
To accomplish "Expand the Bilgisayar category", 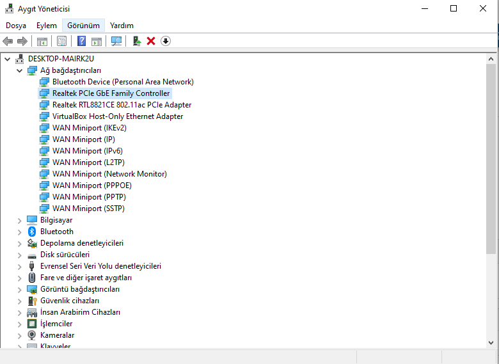I will coord(19,220).
